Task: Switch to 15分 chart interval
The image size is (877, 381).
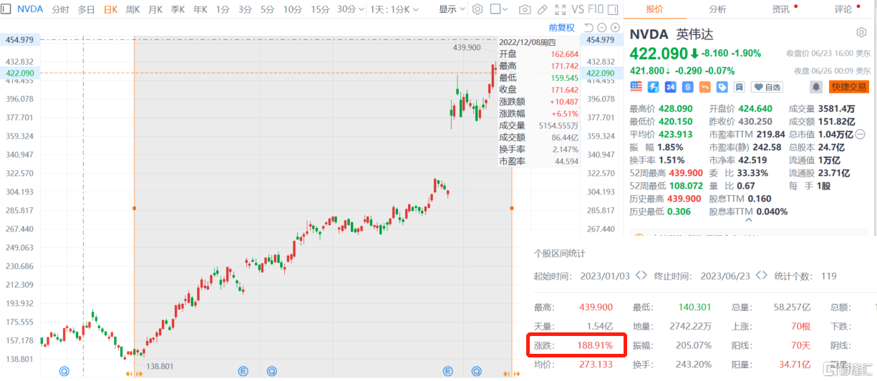Action: coord(320,10)
